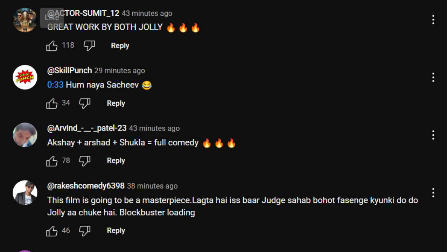
Task: Open options menu for rakeshcomedy6398 comment
Action: (x=433, y=192)
